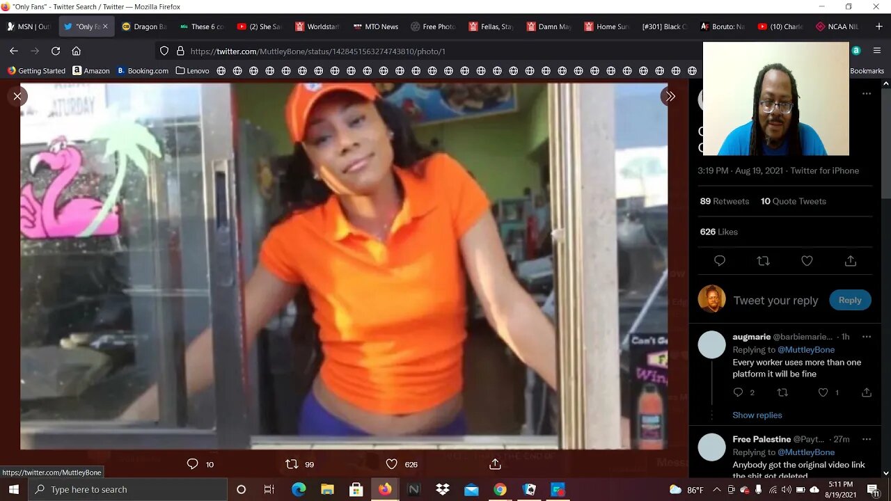Viewport: 891px width, 501px height.
Task: Click the reply icon with 2 on augmarie's reply
Action: tap(739, 392)
